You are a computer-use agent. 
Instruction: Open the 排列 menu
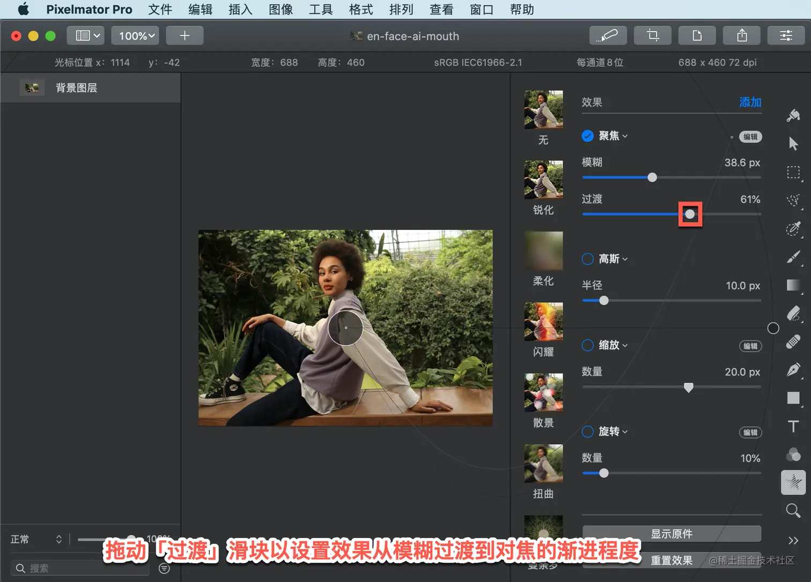pyautogui.click(x=401, y=9)
